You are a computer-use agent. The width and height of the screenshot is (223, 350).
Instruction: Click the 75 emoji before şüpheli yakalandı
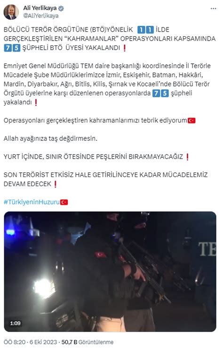(160, 94)
